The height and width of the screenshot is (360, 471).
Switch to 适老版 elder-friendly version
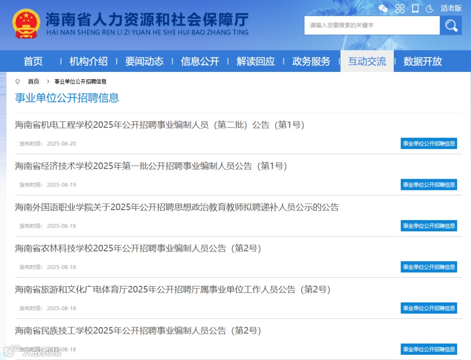click(x=451, y=8)
